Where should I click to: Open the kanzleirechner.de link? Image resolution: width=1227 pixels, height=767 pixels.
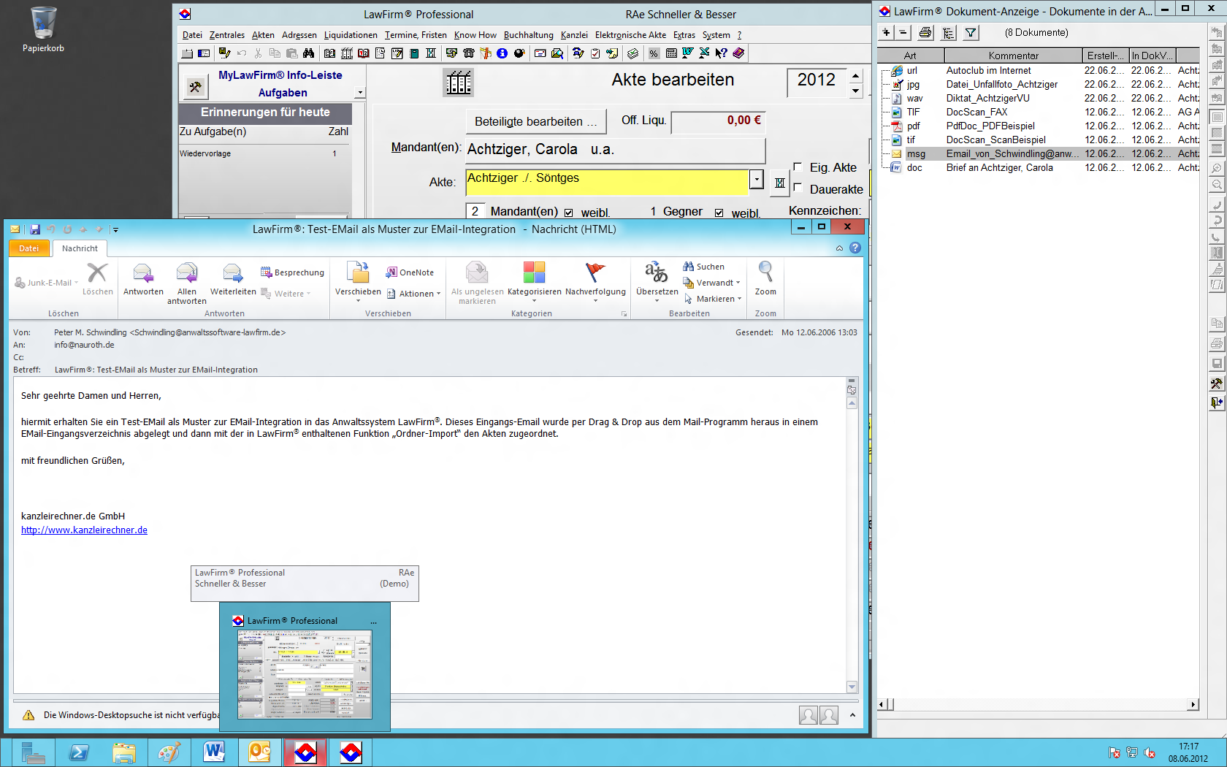click(x=84, y=530)
